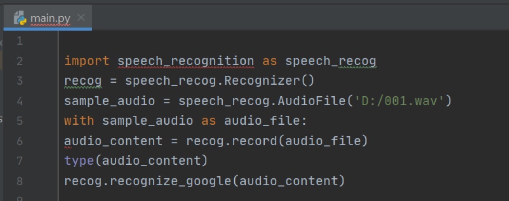Viewport: 509px width, 201px height.
Task: Click line number 2 in the gutter
Action: tap(20, 61)
